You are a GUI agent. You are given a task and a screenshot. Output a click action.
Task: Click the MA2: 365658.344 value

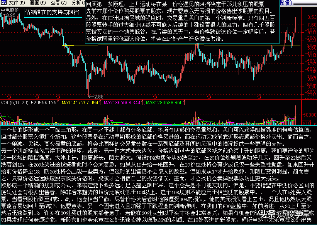(x=122, y=103)
